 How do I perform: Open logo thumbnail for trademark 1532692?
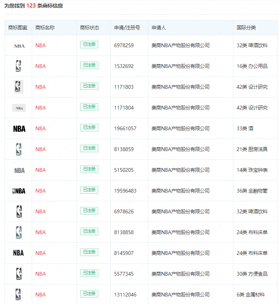click(19, 66)
